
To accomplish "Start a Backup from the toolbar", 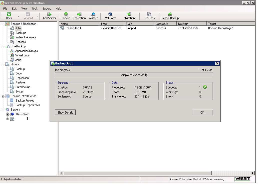I will click(x=66, y=16).
